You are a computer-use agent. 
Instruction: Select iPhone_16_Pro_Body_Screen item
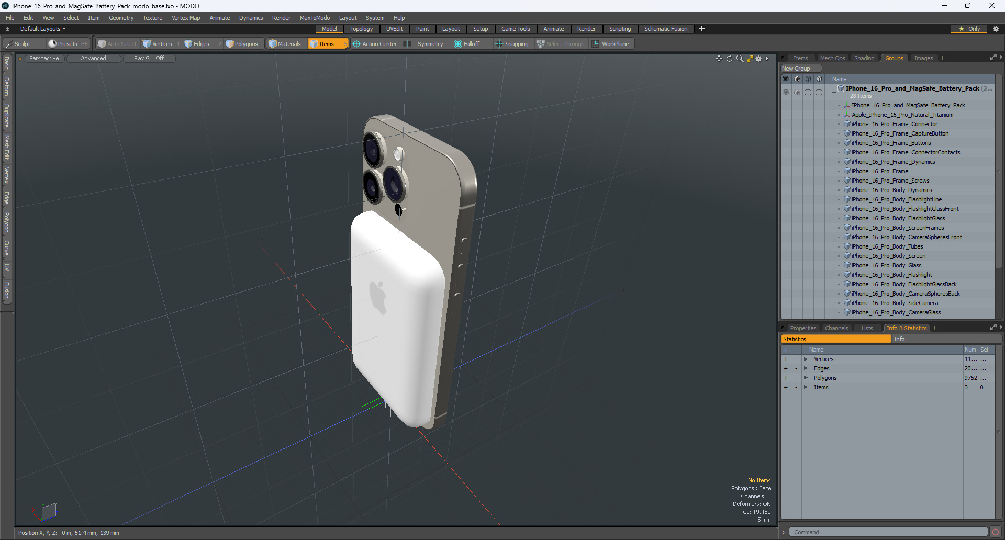click(888, 256)
